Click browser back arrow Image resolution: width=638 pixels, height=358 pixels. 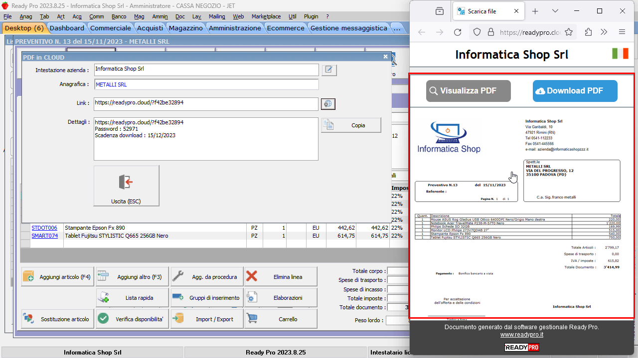[x=422, y=32]
